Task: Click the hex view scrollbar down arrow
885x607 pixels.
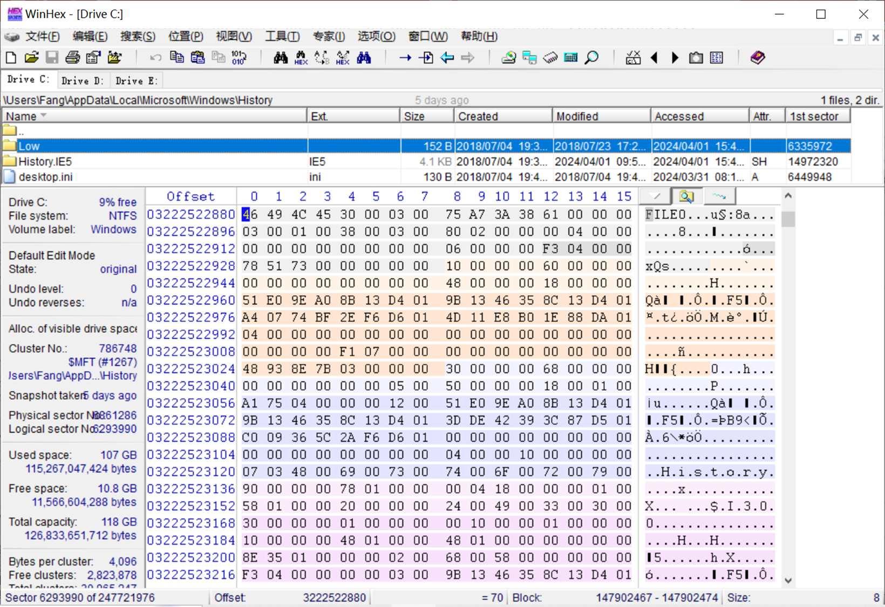Action: point(788,581)
